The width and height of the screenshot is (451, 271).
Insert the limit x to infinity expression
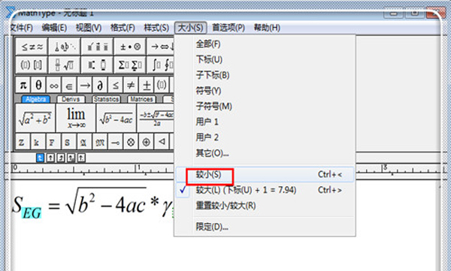click(x=76, y=118)
